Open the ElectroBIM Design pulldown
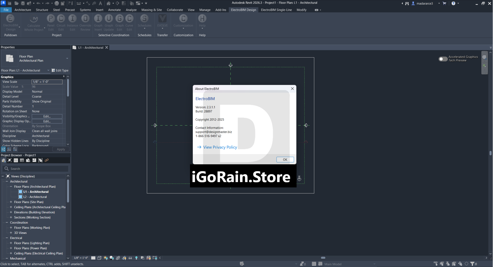Image resolution: width=493 pixels, height=267 pixels. [11, 23]
